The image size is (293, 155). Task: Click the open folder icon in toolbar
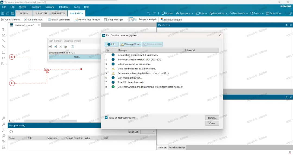(x=8, y=13)
